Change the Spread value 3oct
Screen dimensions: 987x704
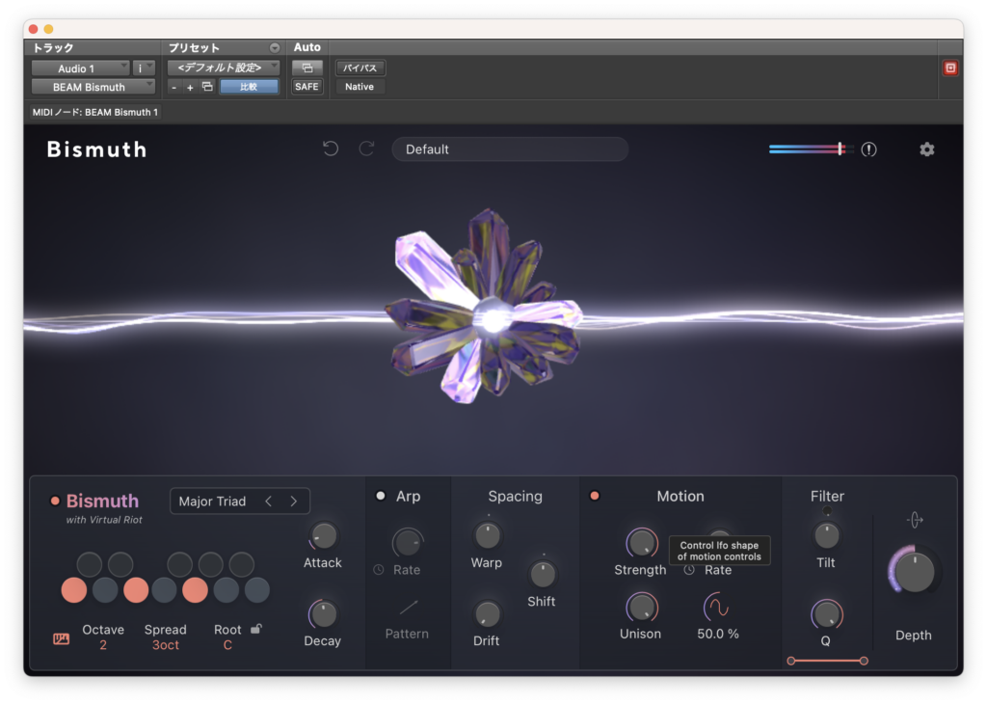(166, 645)
